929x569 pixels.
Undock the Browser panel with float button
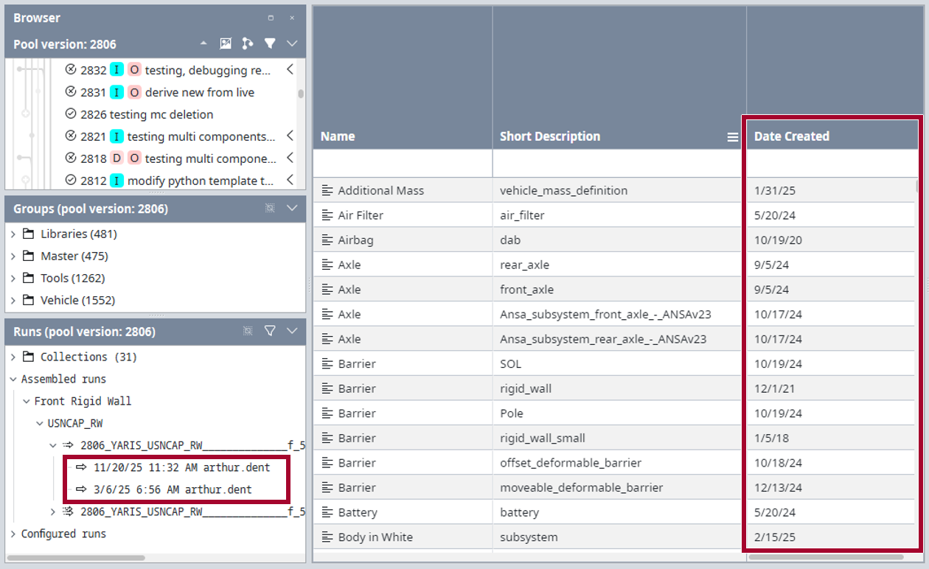[x=271, y=18]
